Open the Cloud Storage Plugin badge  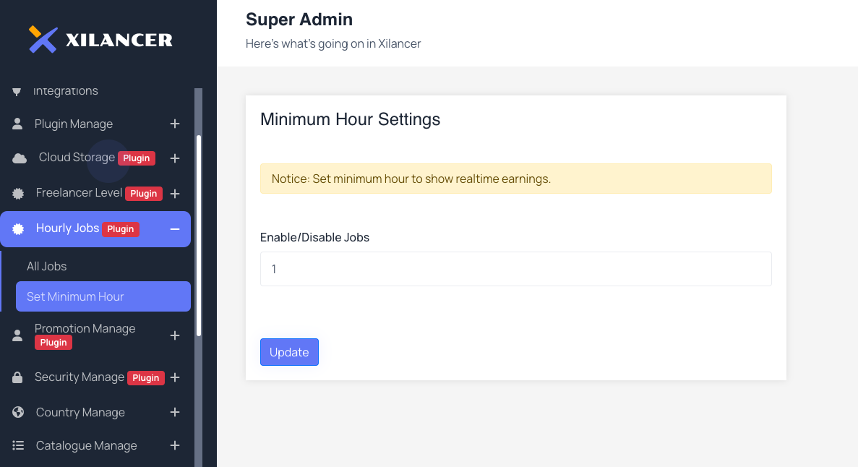(x=136, y=158)
